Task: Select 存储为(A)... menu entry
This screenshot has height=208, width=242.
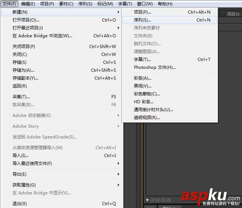Action: click(62, 70)
